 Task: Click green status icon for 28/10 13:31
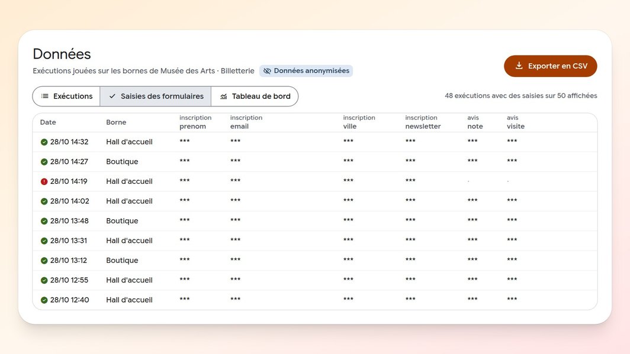(44, 241)
